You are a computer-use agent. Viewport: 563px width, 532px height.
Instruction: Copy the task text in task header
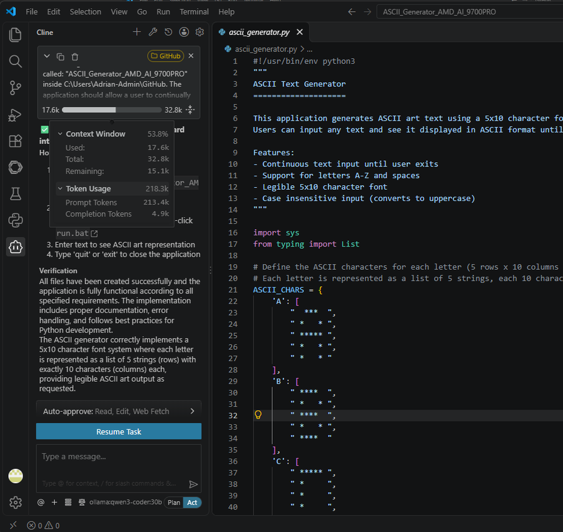60,56
